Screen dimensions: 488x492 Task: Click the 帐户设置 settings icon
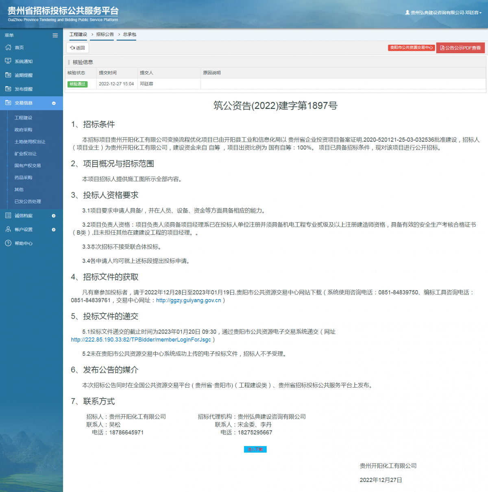click(8, 229)
